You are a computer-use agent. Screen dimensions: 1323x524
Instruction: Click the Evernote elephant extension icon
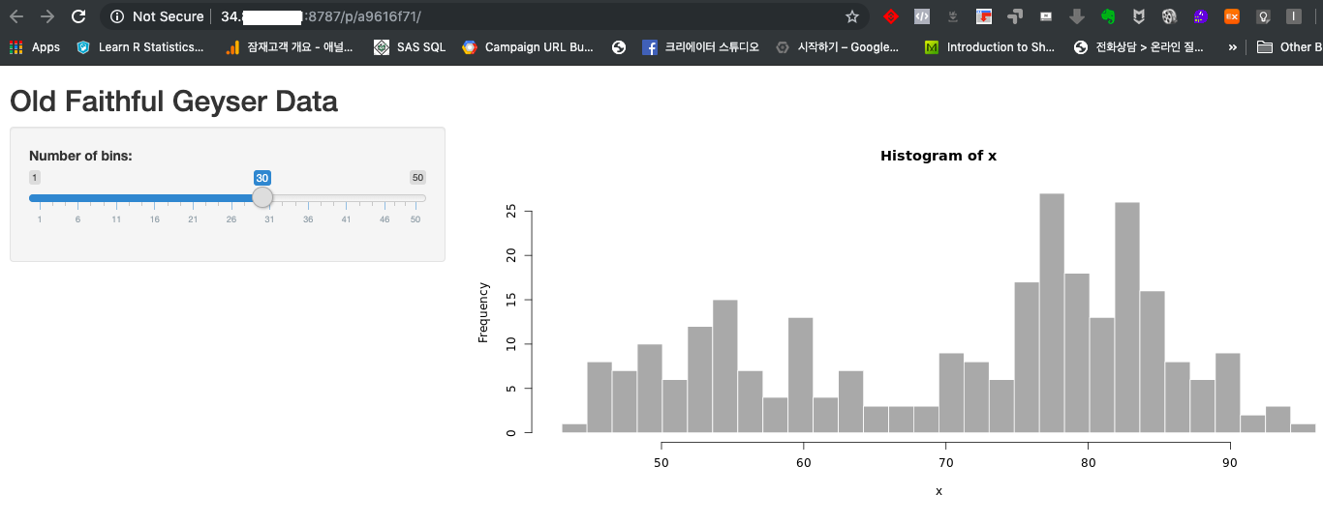[1108, 16]
